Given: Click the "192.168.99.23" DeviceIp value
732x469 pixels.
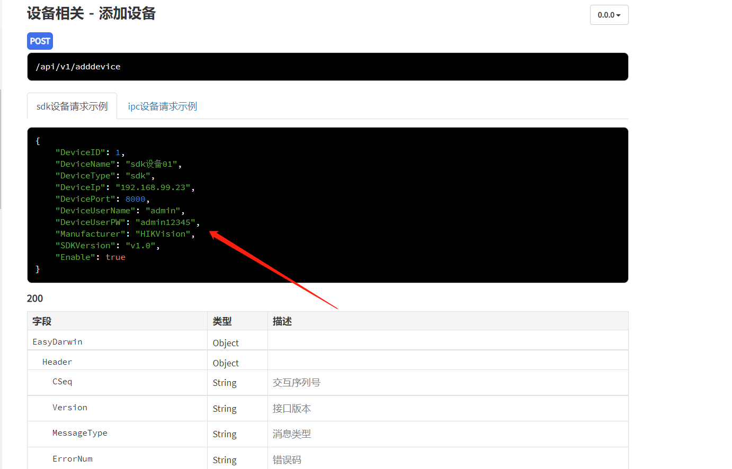Looking at the screenshot, I should pyautogui.click(x=153, y=187).
